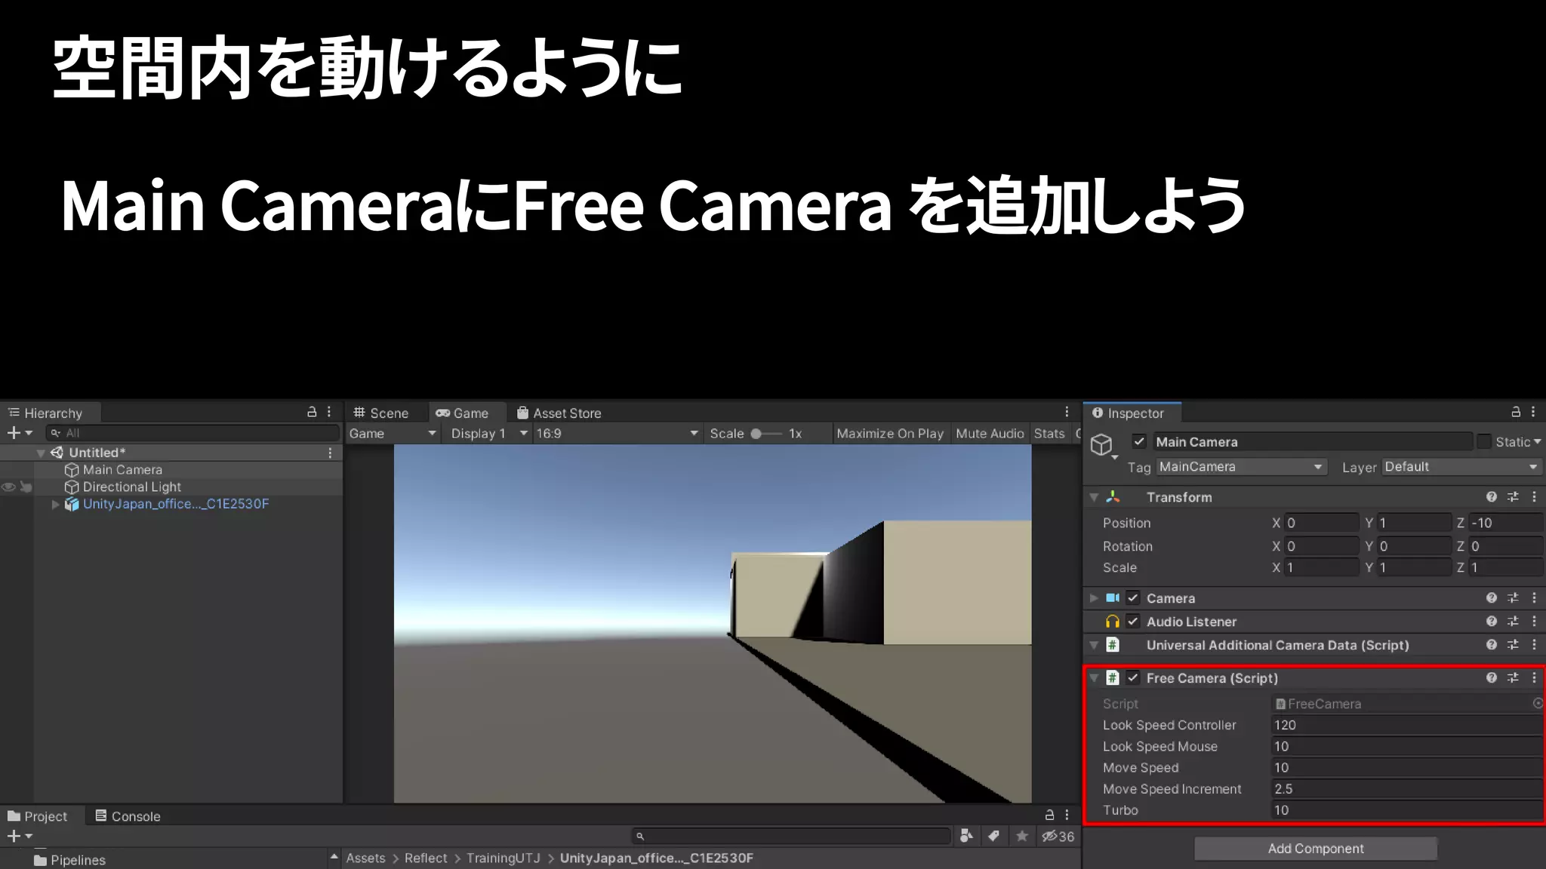Open Free Camera script preset icon
Image resolution: width=1546 pixels, height=869 pixels.
tap(1513, 678)
